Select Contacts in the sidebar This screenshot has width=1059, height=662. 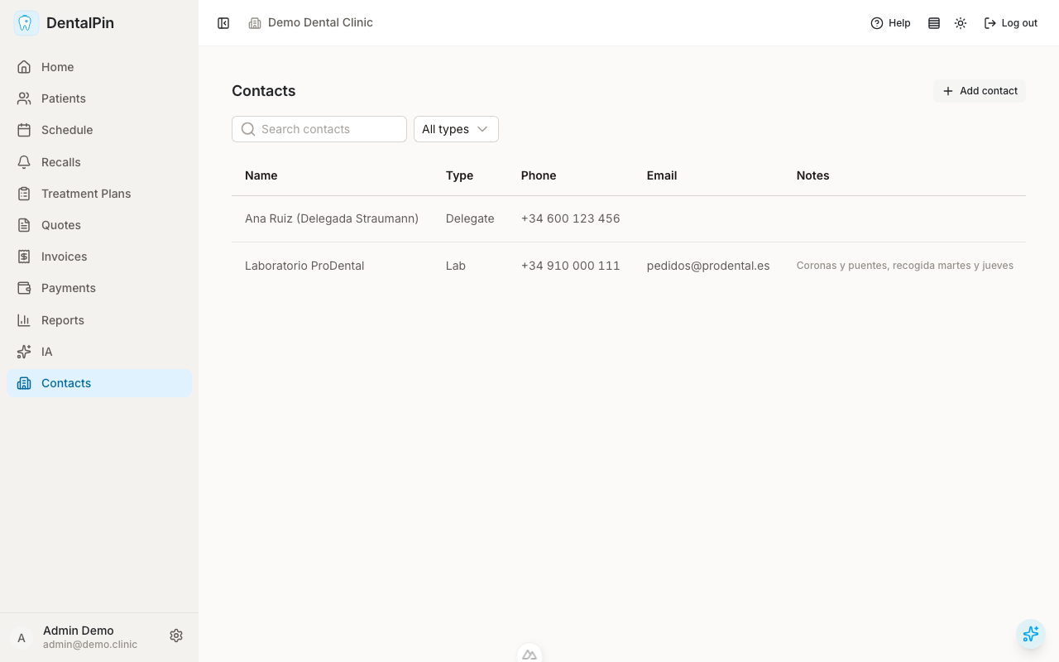[x=99, y=383]
